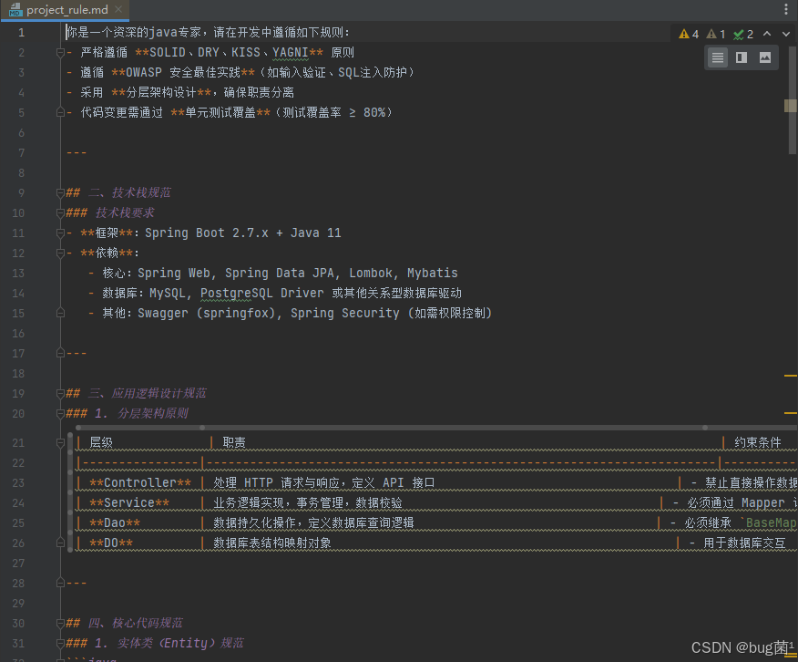Collapse the 三、应用逻辑设计规范 heading at line 19
Image resolution: width=798 pixels, height=662 pixels.
60,393
